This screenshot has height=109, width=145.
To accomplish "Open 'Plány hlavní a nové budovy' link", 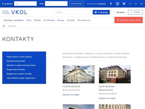I will click(19, 57).
